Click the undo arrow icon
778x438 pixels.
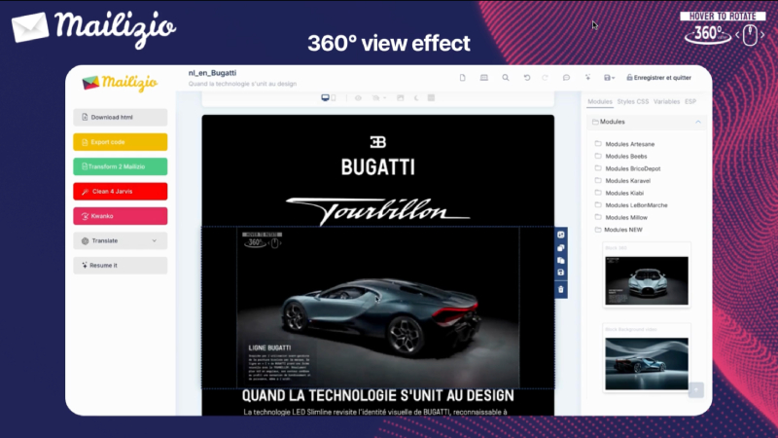point(527,78)
